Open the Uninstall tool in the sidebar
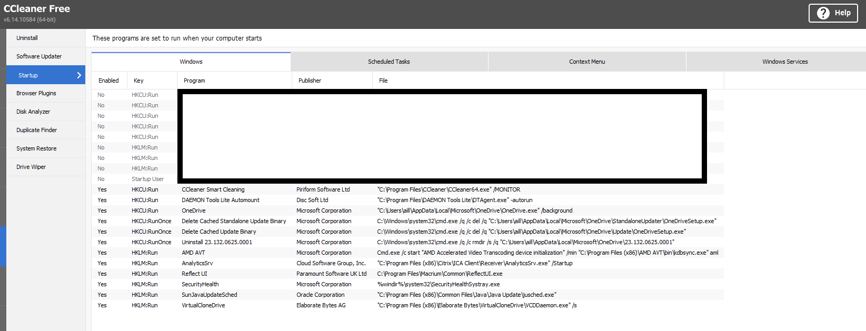Viewport: 866px width, 331px height. [x=46, y=38]
